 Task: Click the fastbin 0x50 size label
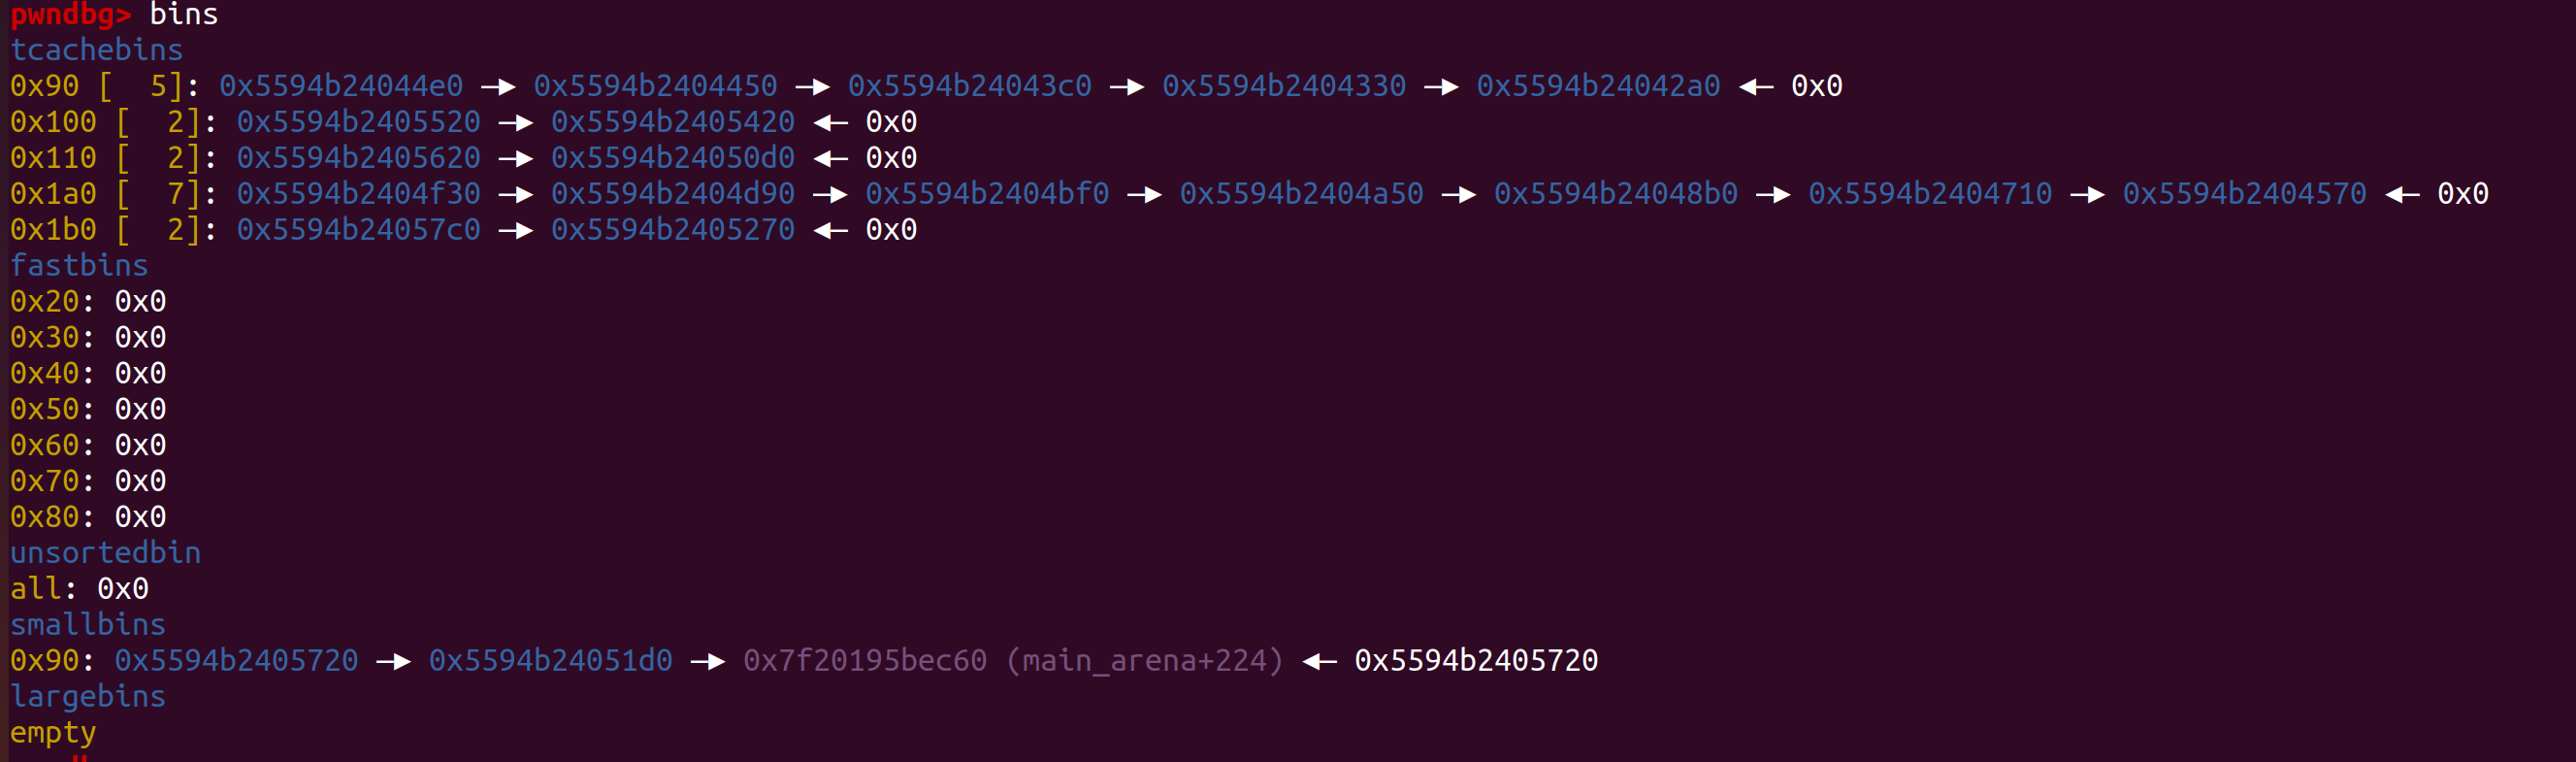tap(45, 409)
